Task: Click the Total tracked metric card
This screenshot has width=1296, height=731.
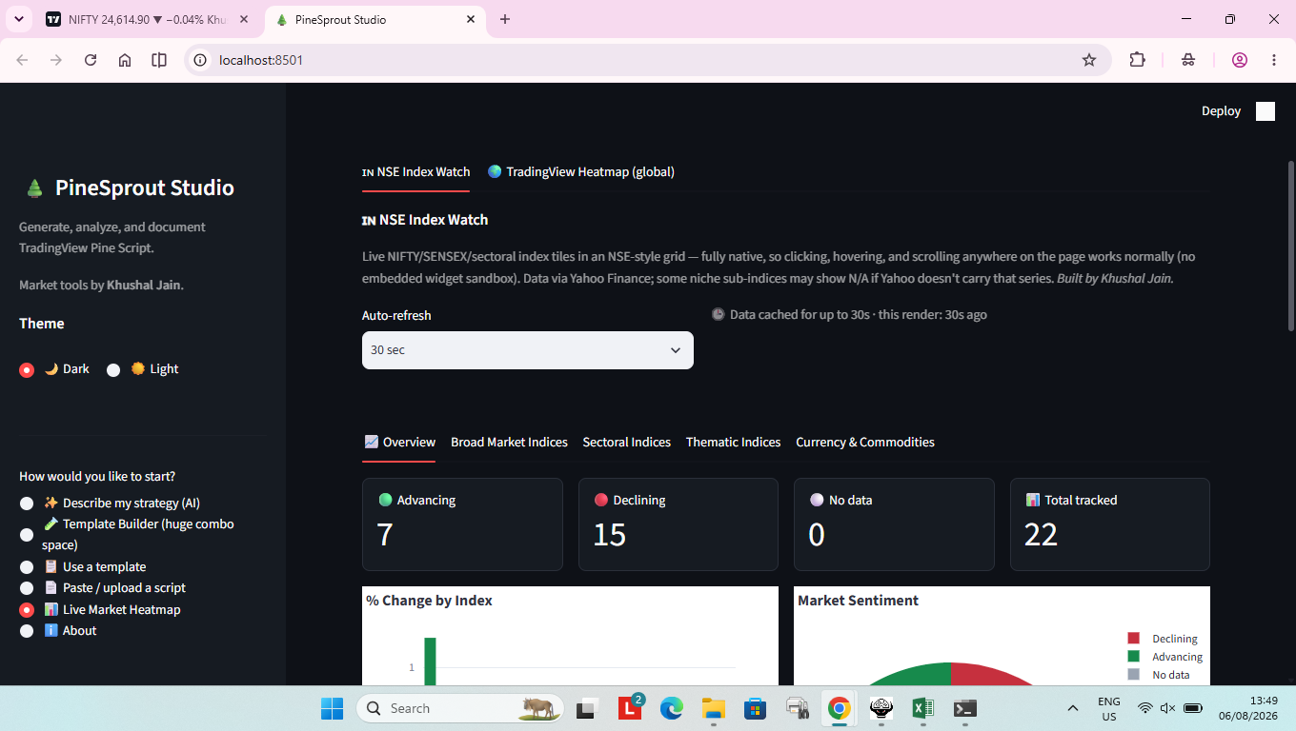Action: click(1110, 524)
